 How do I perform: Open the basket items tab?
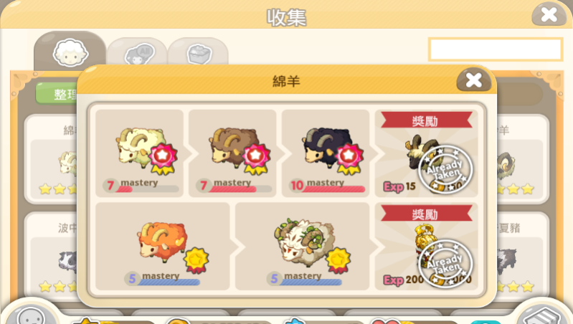[199, 54]
